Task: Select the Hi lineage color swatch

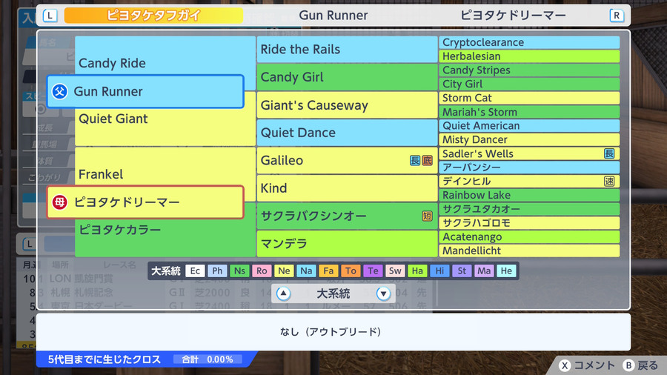Action: pos(439,271)
